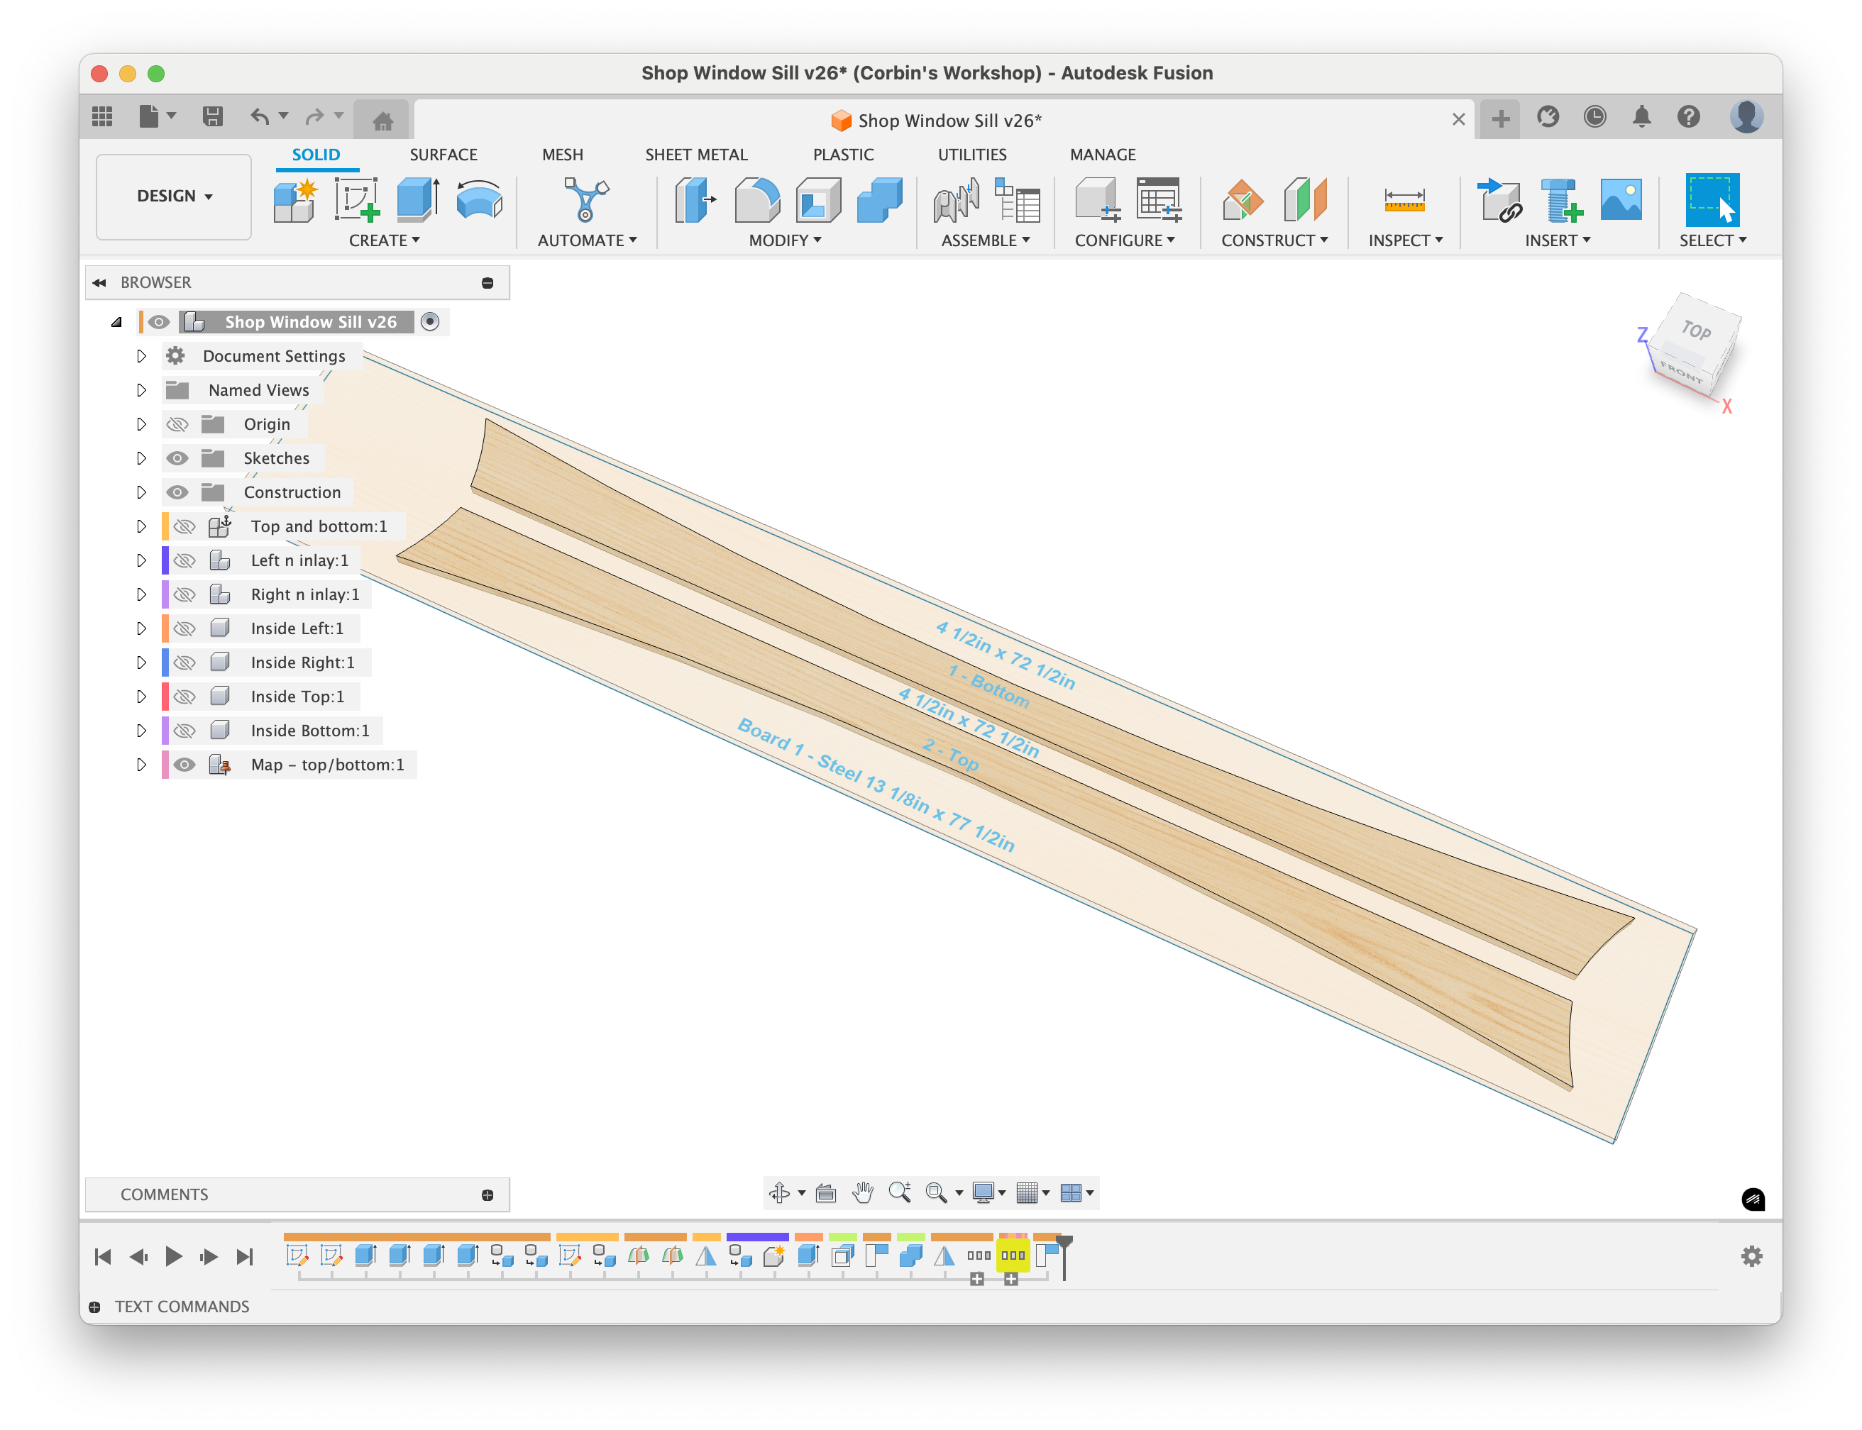The image size is (1862, 1430).
Task: Open the Extensions icon in top bar
Action: (x=1548, y=116)
